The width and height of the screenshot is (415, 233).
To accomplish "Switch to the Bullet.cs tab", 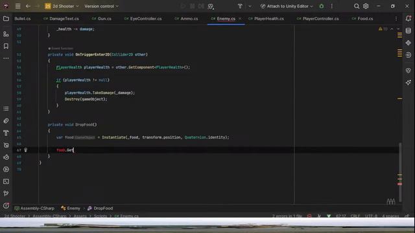I will 23,19.
